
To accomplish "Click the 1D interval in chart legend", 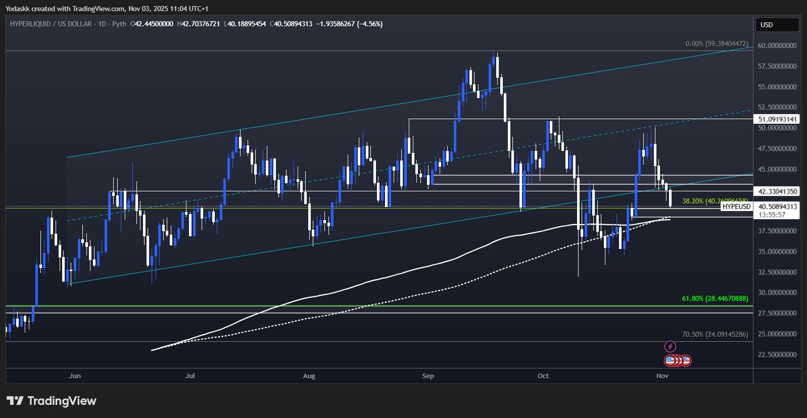I will 102,24.
